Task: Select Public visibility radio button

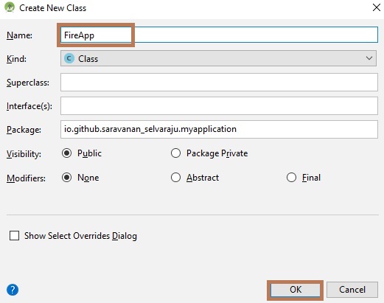Action: pos(66,153)
